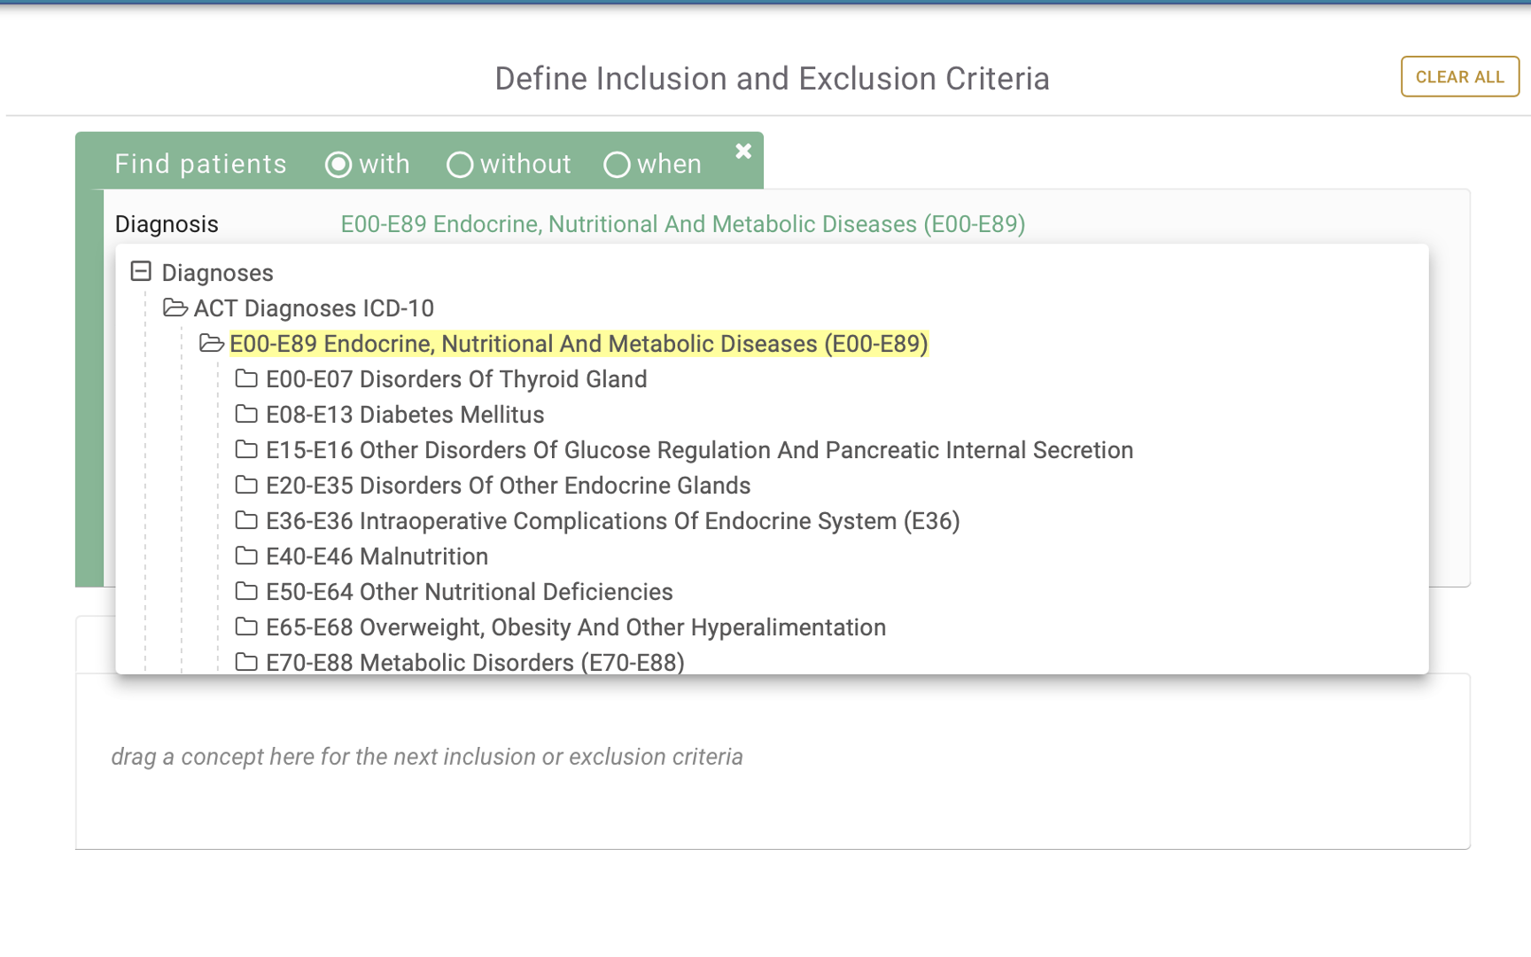Click folder icon next to E08-E13 Diabetes Mellitus
This screenshot has width=1531, height=957.
tap(245, 415)
